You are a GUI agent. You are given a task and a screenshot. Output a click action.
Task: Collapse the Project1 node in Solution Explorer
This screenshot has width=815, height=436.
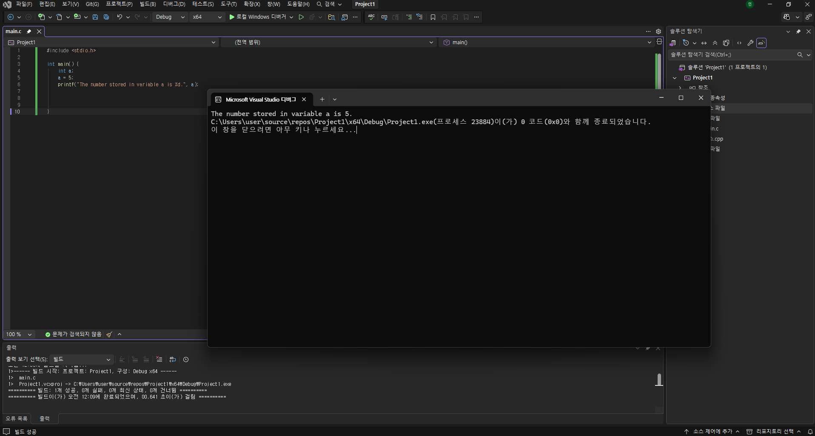[x=675, y=78]
